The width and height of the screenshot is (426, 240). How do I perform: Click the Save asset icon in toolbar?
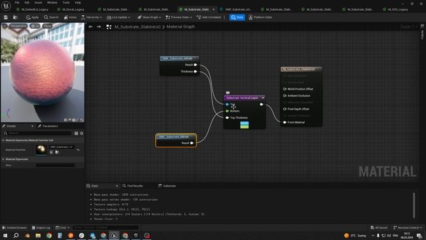(x=6, y=17)
